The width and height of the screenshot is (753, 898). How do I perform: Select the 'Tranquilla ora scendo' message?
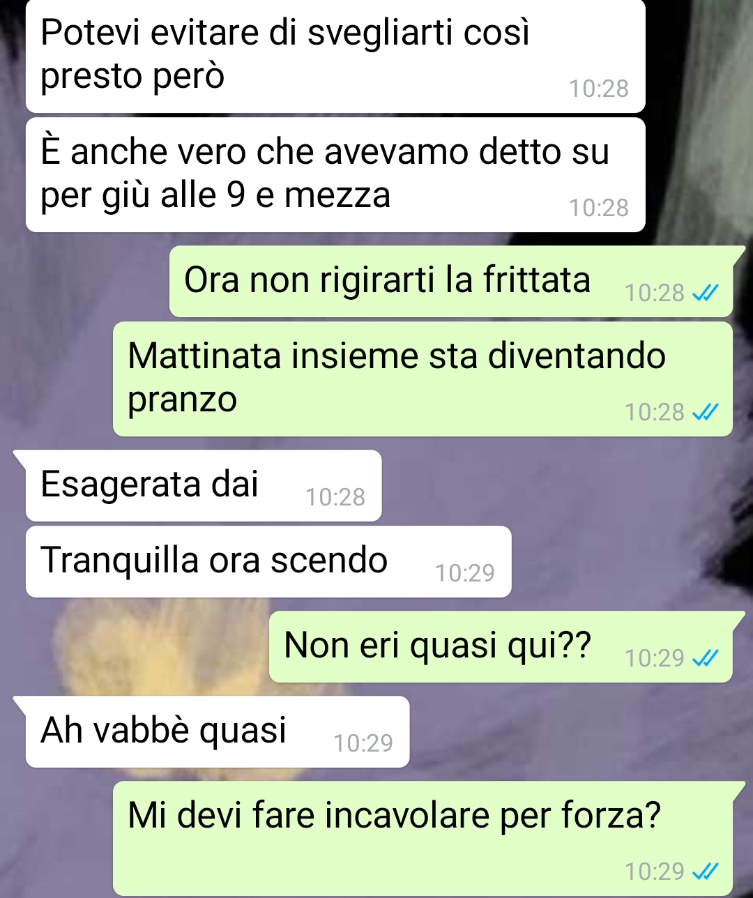[268, 562]
